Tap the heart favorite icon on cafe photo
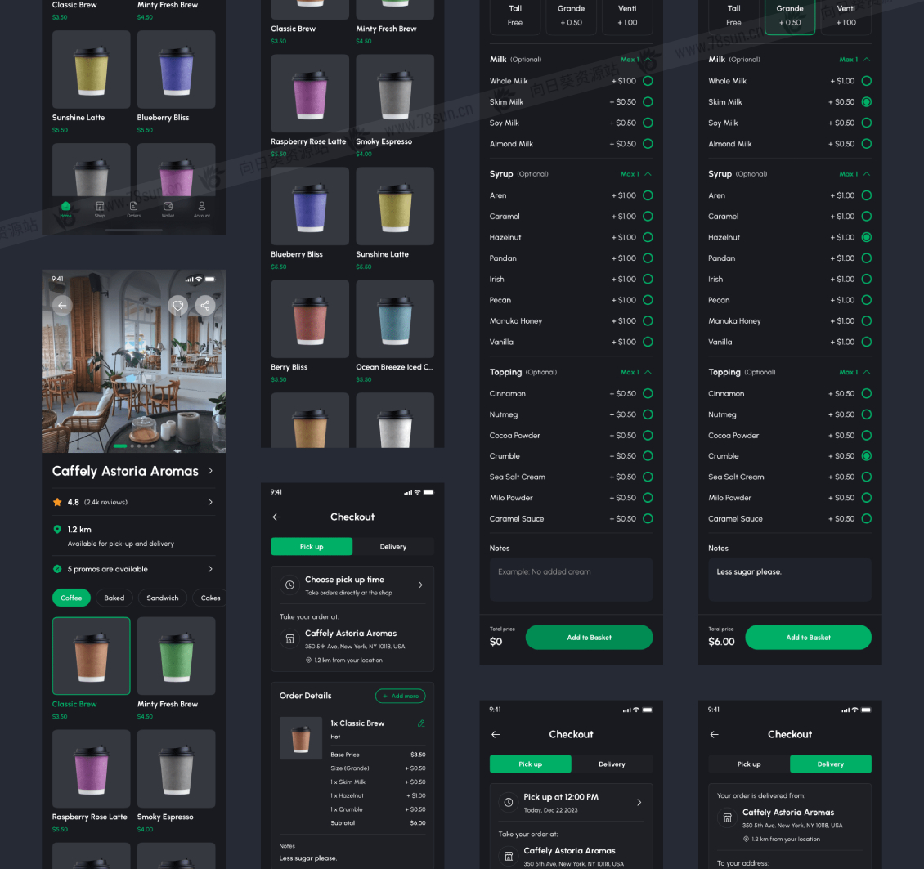This screenshot has width=924, height=869. (177, 306)
